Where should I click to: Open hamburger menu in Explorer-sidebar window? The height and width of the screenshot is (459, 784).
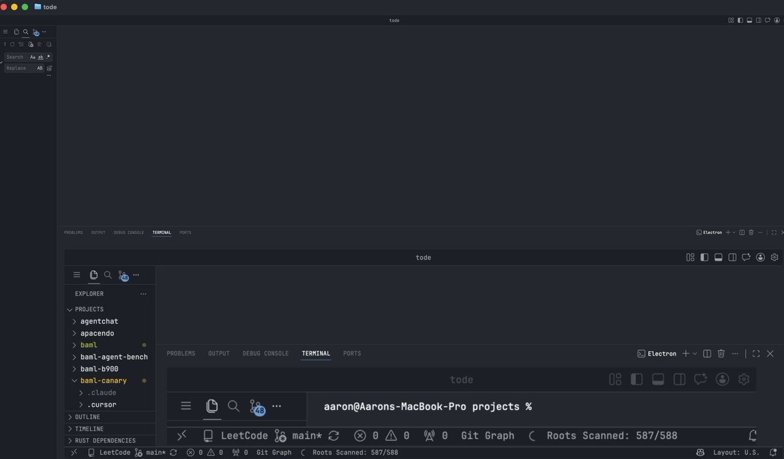point(76,275)
